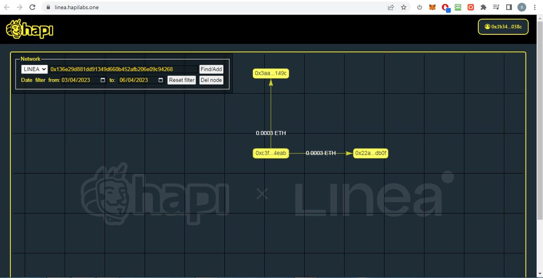Click the To date field 06/04/2023
The width and height of the screenshot is (543, 278).
[141, 80]
